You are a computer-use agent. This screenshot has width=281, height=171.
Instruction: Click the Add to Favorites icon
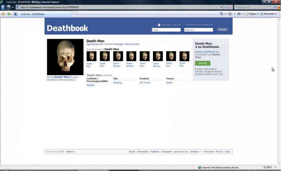[x=9, y=14]
